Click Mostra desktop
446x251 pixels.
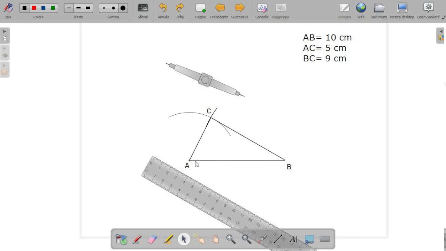click(402, 11)
